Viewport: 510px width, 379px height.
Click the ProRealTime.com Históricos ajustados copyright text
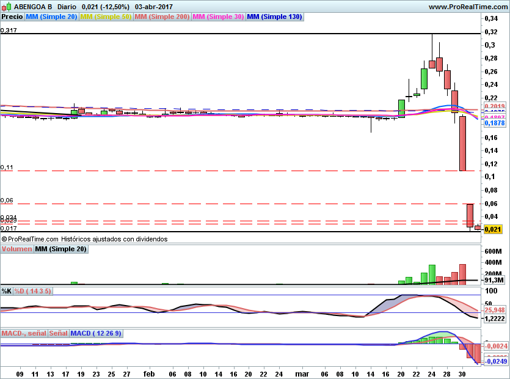(84, 239)
